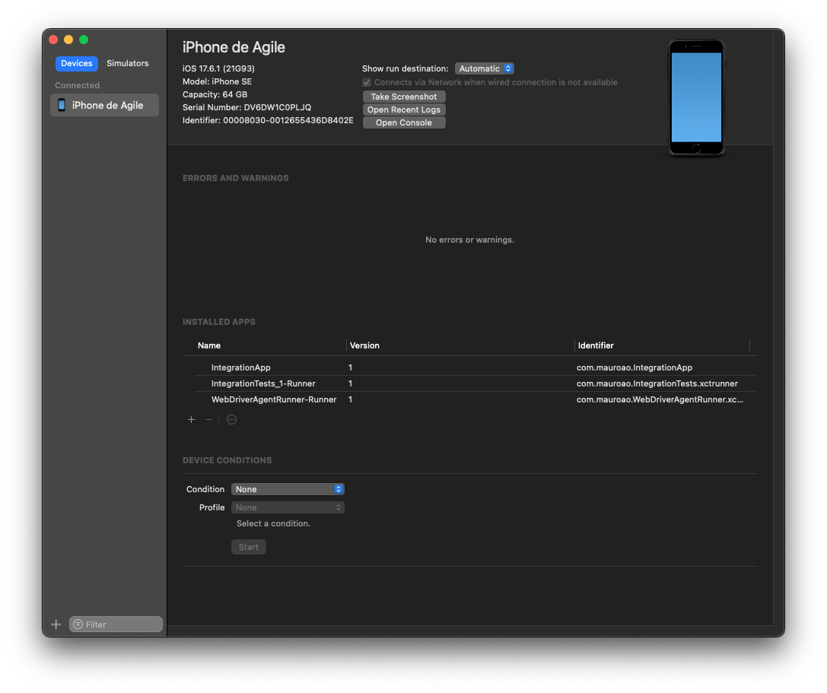Open the Profile dropdown
The height and width of the screenshot is (693, 827).
(288, 507)
